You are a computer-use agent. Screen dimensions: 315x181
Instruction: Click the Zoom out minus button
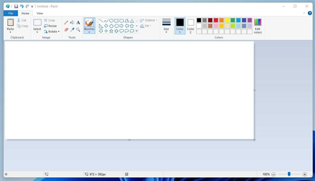[274, 174]
